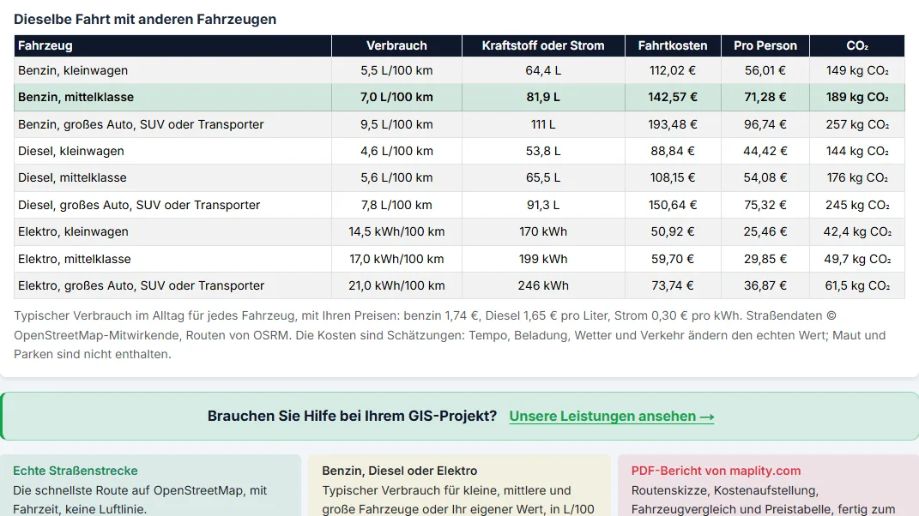Viewport: 919px width, 516px height.
Task: Click the "149 kg CO₂" emissions cell
Action: click(x=857, y=70)
